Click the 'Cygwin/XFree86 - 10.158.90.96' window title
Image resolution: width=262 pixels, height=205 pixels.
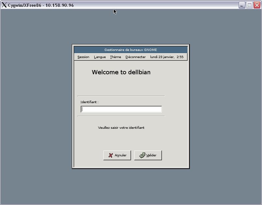click(x=41, y=5)
